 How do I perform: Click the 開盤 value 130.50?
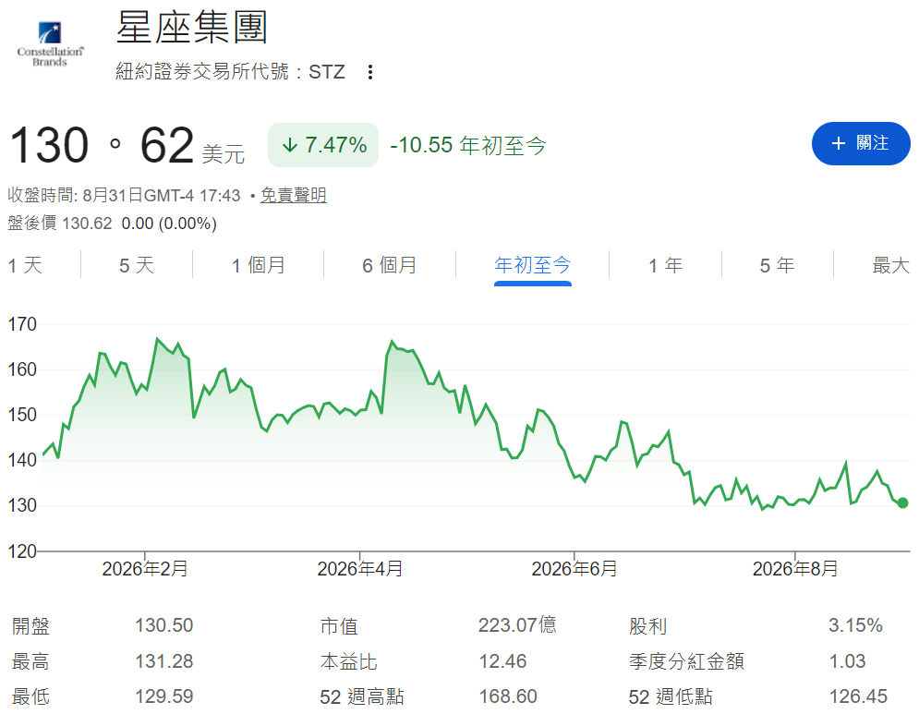pyautogui.click(x=164, y=625)
